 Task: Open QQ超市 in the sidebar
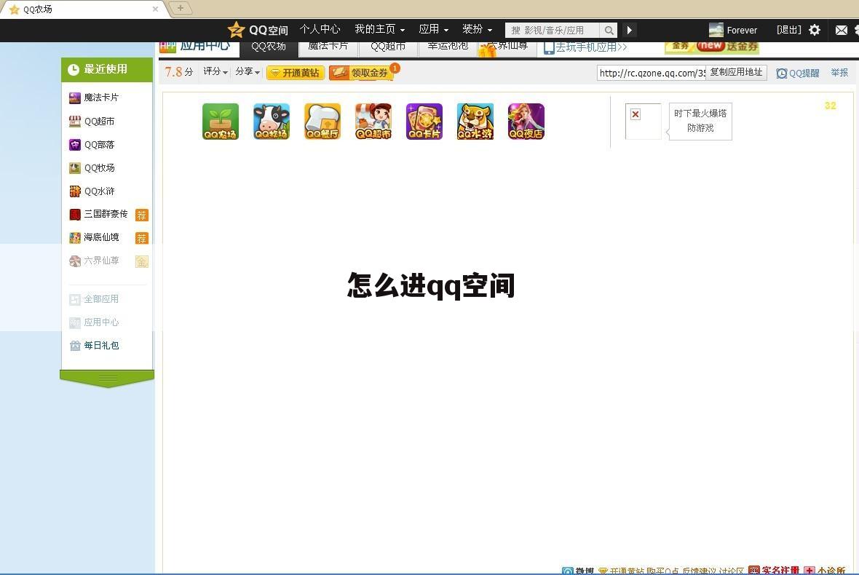[x=92, y=121]
